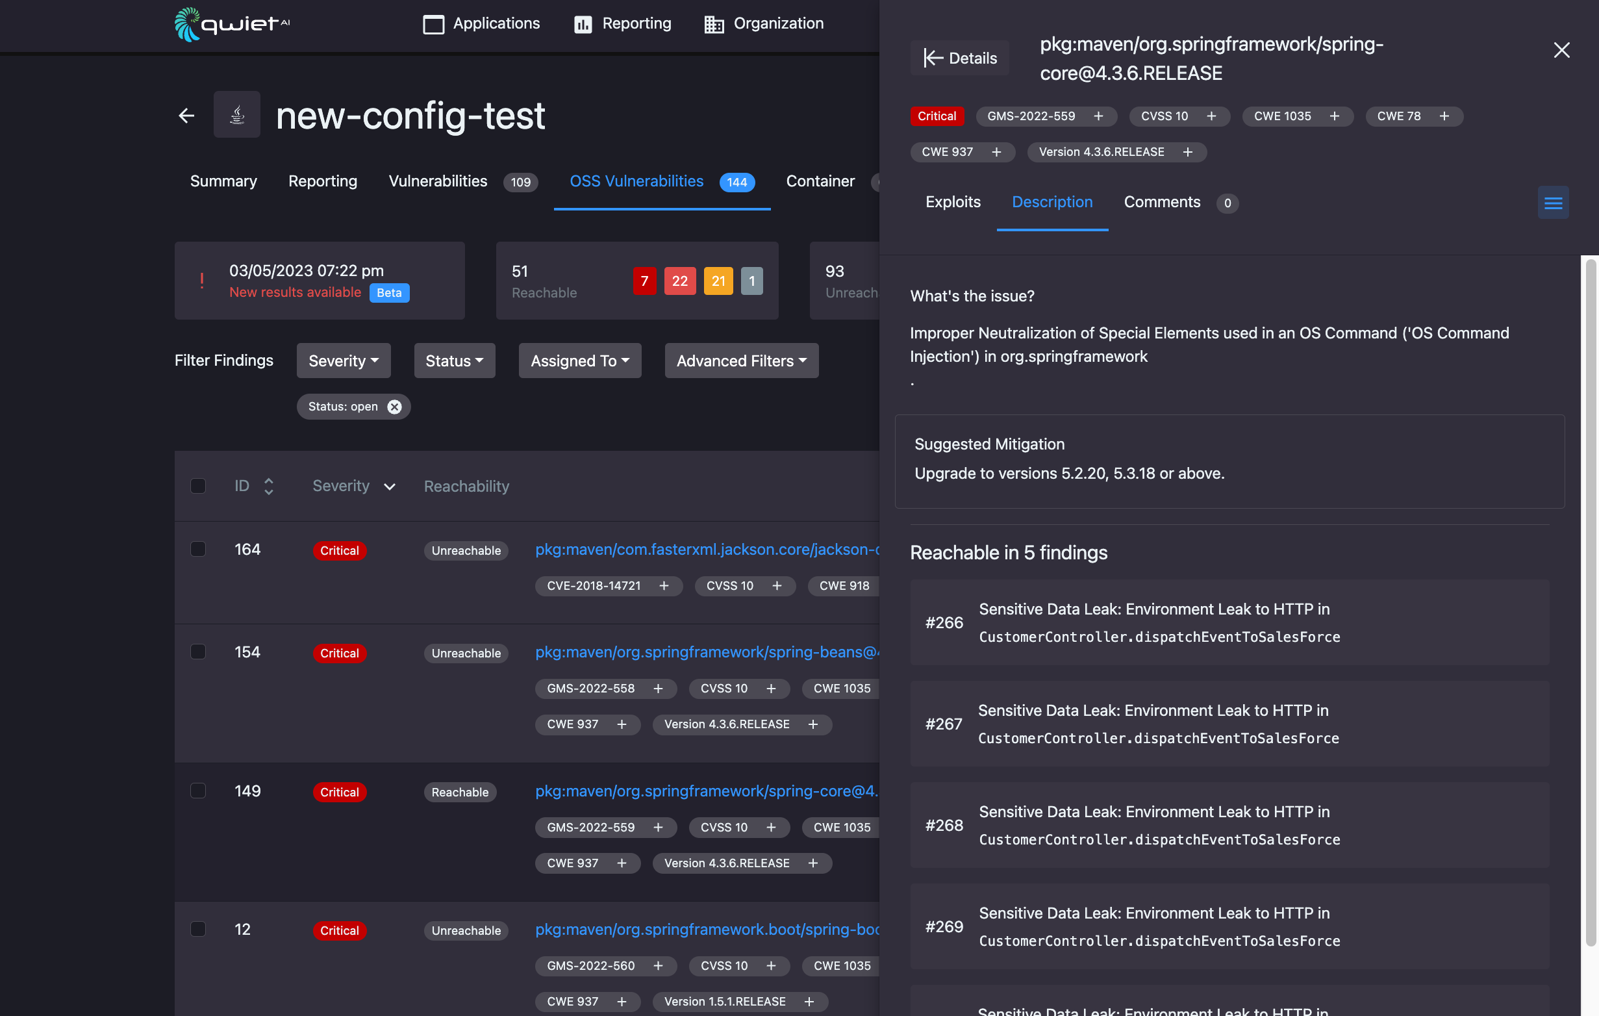Click the plus on the CVSS 10 tag in the panel header
Screen dimensions: 1599x1016
[1211, 116]
